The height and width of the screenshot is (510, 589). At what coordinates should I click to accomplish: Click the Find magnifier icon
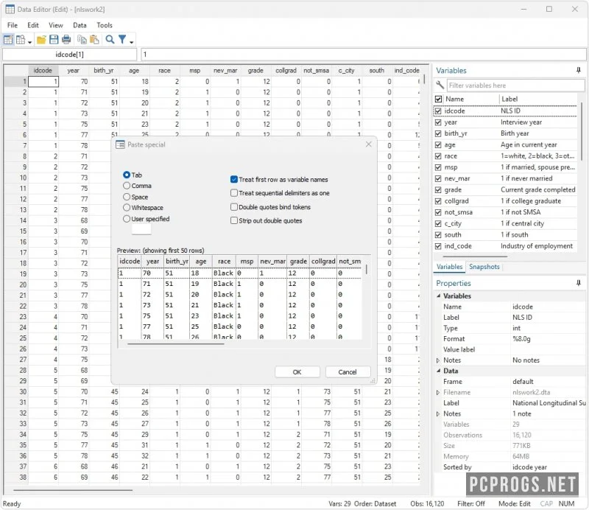(110, 40)
